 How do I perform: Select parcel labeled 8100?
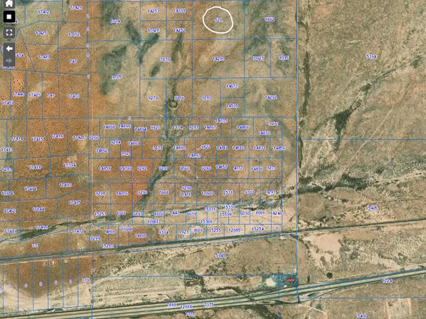coord(159,214)
